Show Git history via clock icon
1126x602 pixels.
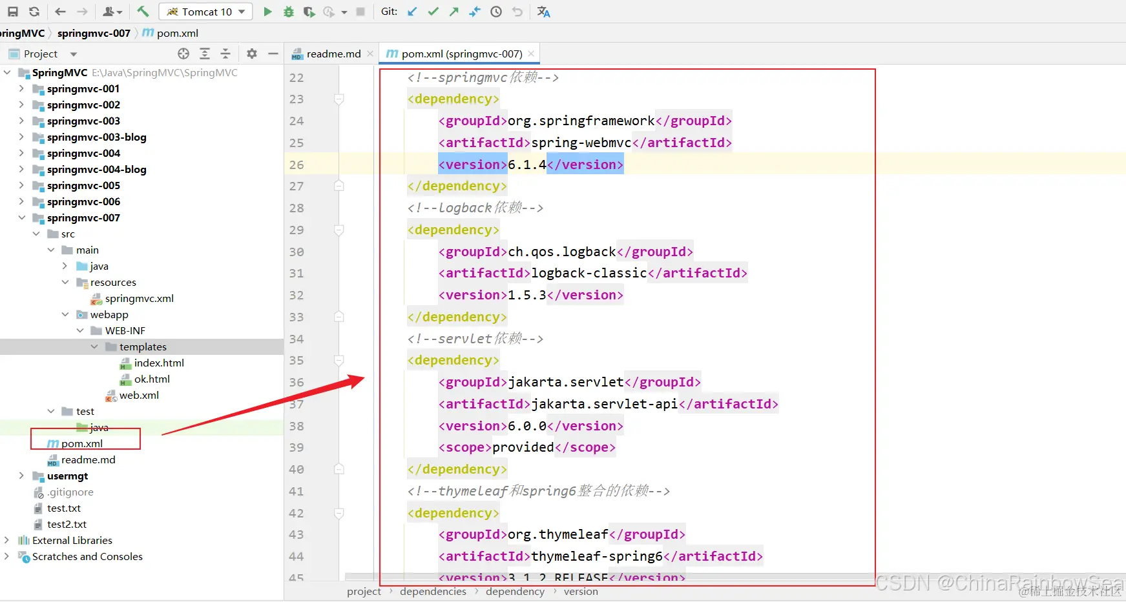[496, 12]
